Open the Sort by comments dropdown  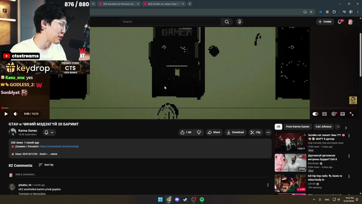point(46,165)
